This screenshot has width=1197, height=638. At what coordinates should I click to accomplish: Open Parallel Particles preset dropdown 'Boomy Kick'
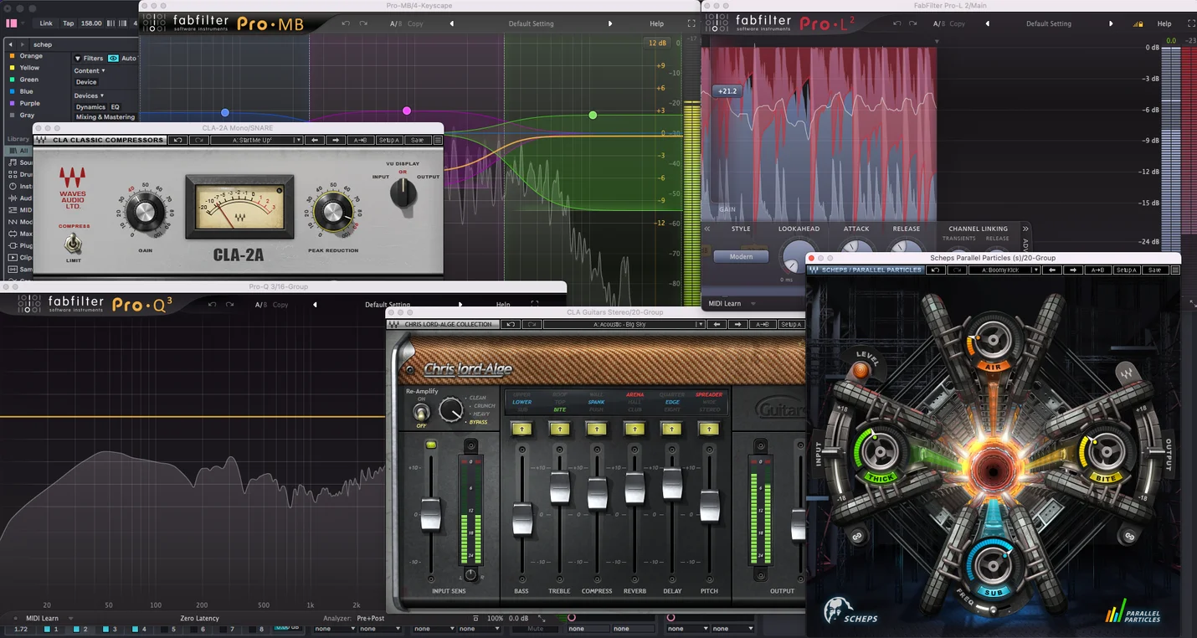click(1004, 270)
